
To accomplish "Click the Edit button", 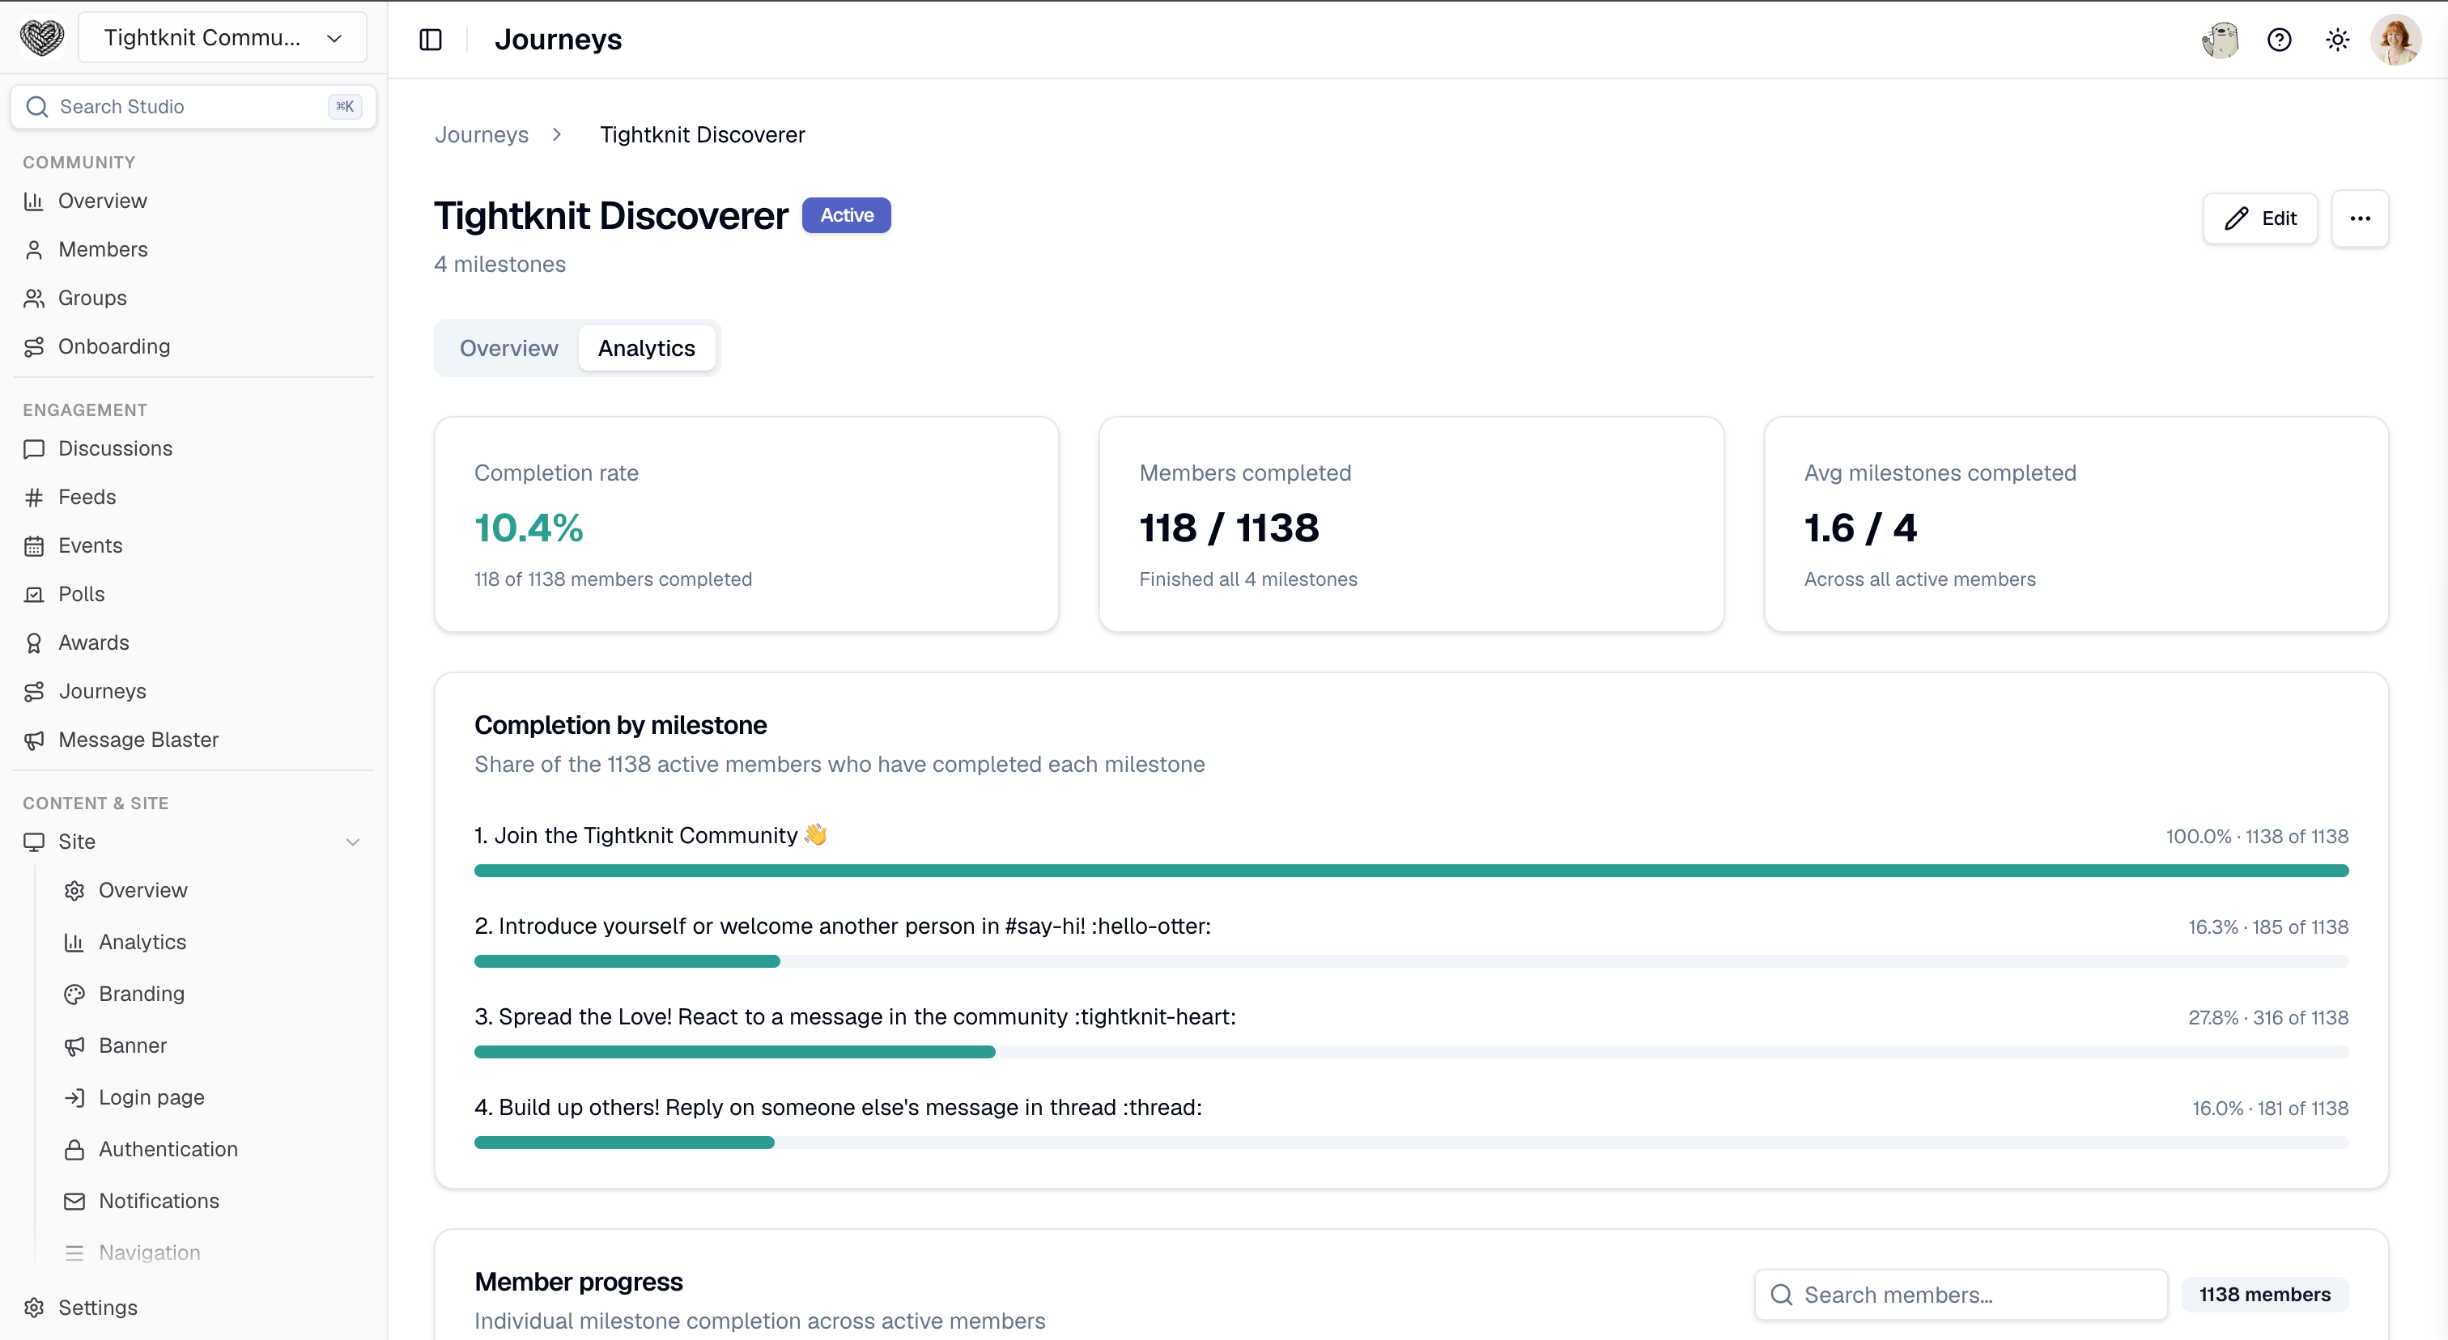I will (2260, 218).
